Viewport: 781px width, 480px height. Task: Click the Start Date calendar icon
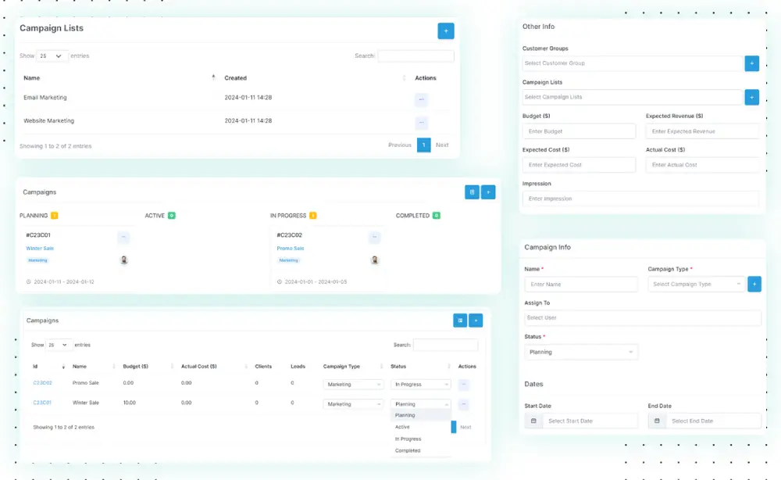(x=533, y=421)
